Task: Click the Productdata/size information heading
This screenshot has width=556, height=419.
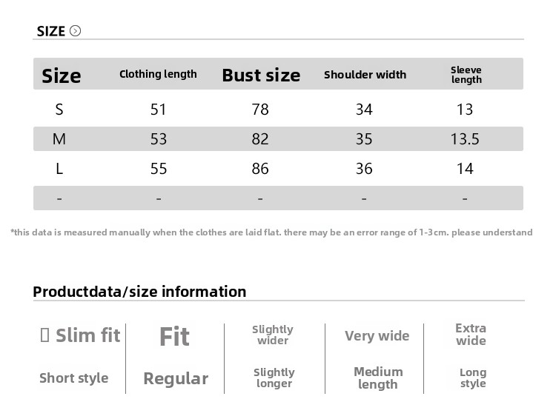Action: tap(139, 292)
